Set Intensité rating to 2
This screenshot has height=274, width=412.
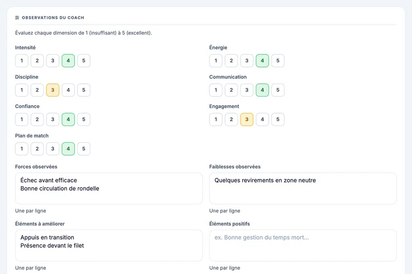click(37, 61)
